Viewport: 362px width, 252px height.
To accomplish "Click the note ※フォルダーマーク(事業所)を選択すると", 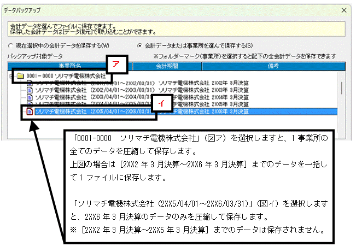I will [x=245, y=56].
